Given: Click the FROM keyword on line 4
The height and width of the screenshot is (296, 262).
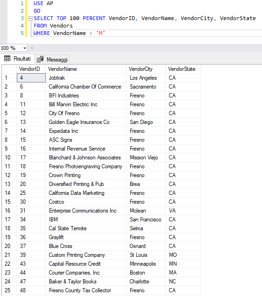Looking at the screenshot, I should (40, 26).
